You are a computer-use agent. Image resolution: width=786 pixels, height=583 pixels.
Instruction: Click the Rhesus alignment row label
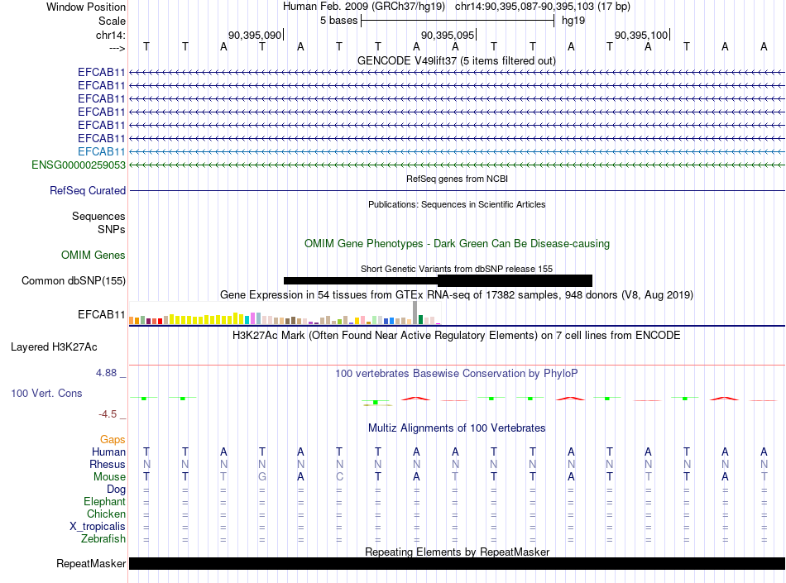[x=108, y=464]
